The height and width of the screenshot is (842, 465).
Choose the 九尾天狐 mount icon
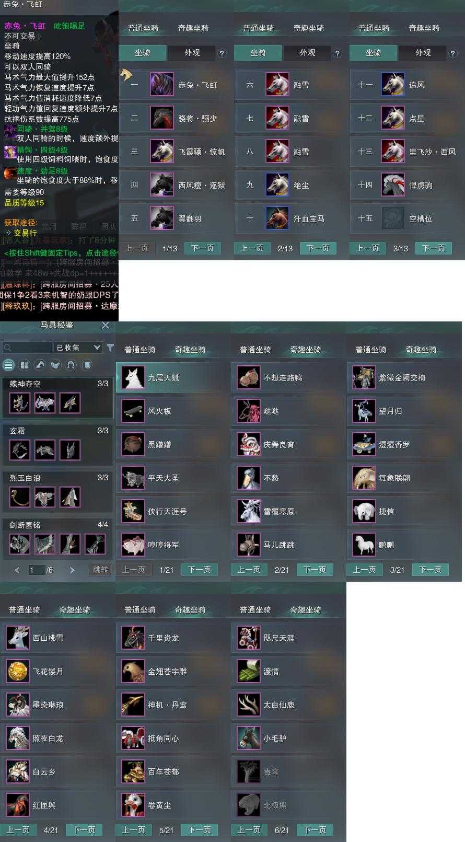click(x=133, y=377)
